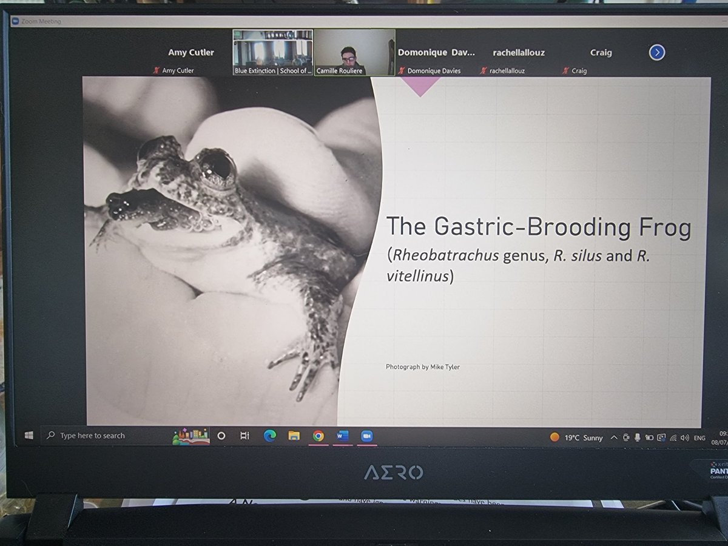Click the sun weather icon in taskbar
This screenshot has width=728, height=546.
pyautogui.click(x=554, y=437)
